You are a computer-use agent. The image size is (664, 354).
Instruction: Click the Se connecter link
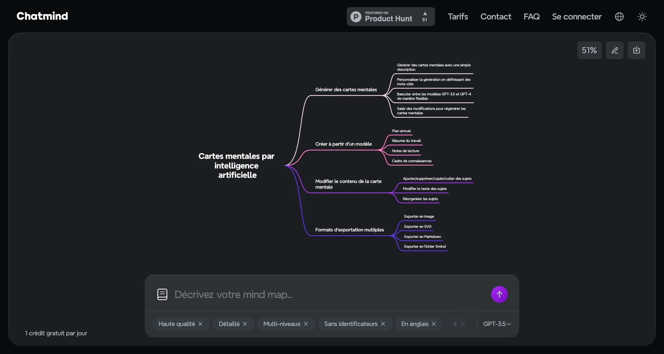point(577,16)
